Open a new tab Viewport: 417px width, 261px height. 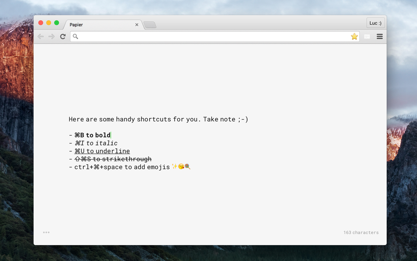[150, 25]
